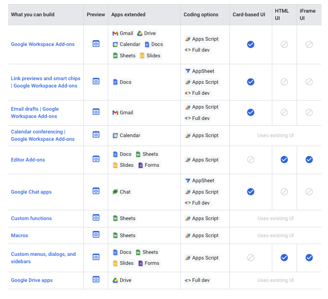Image resolution: width=328 pixels, height=299 pixels.
Task: Click Calendar chip in Calendar conferencing row
Action: tap(126, 135)
